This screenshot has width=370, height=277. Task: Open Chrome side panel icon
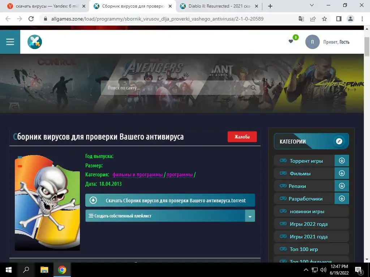coord(339,19)
